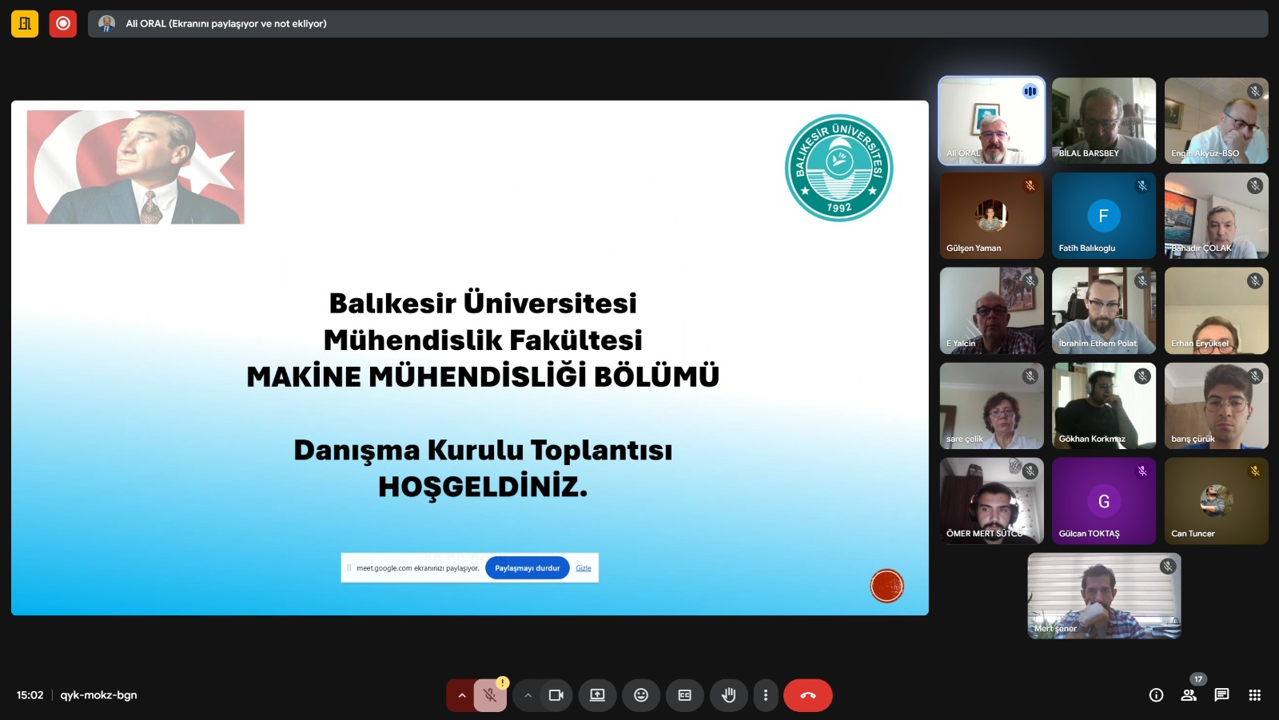This screenshot has height=720, width=1279.
Task: Click the present screen icon
Action: point(597,695)
